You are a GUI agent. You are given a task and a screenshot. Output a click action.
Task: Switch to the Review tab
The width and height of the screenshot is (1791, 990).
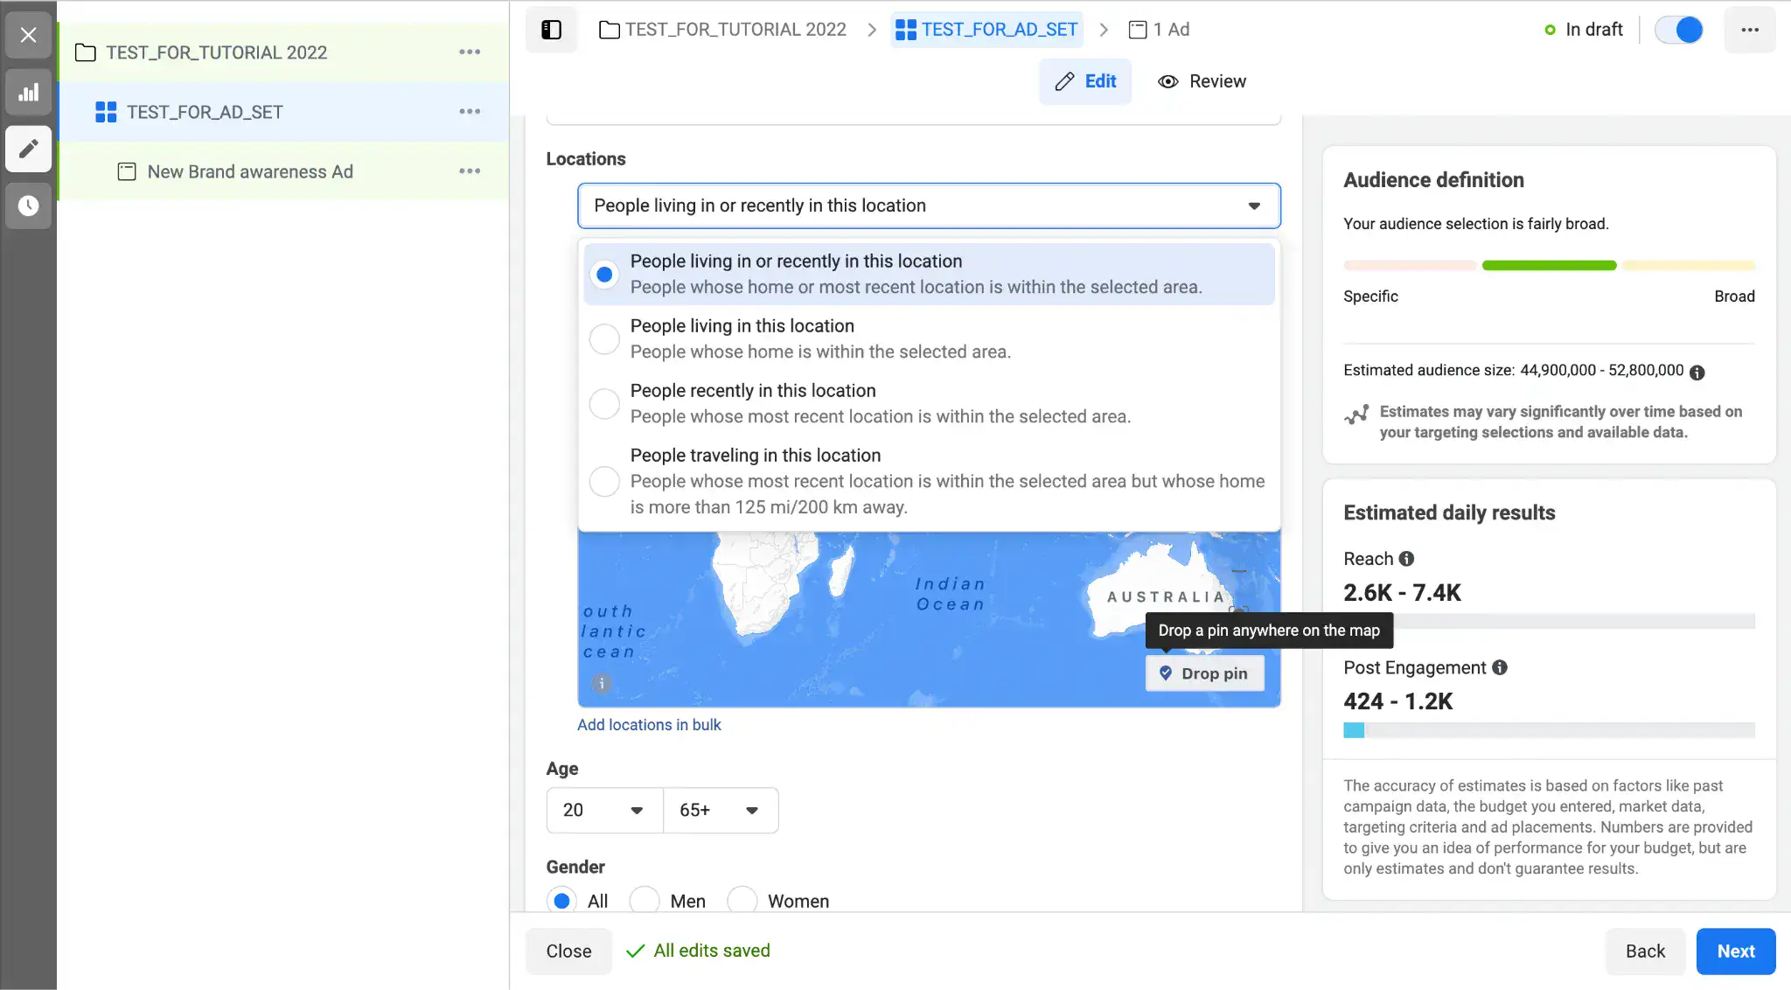(x=1202, y=81)
